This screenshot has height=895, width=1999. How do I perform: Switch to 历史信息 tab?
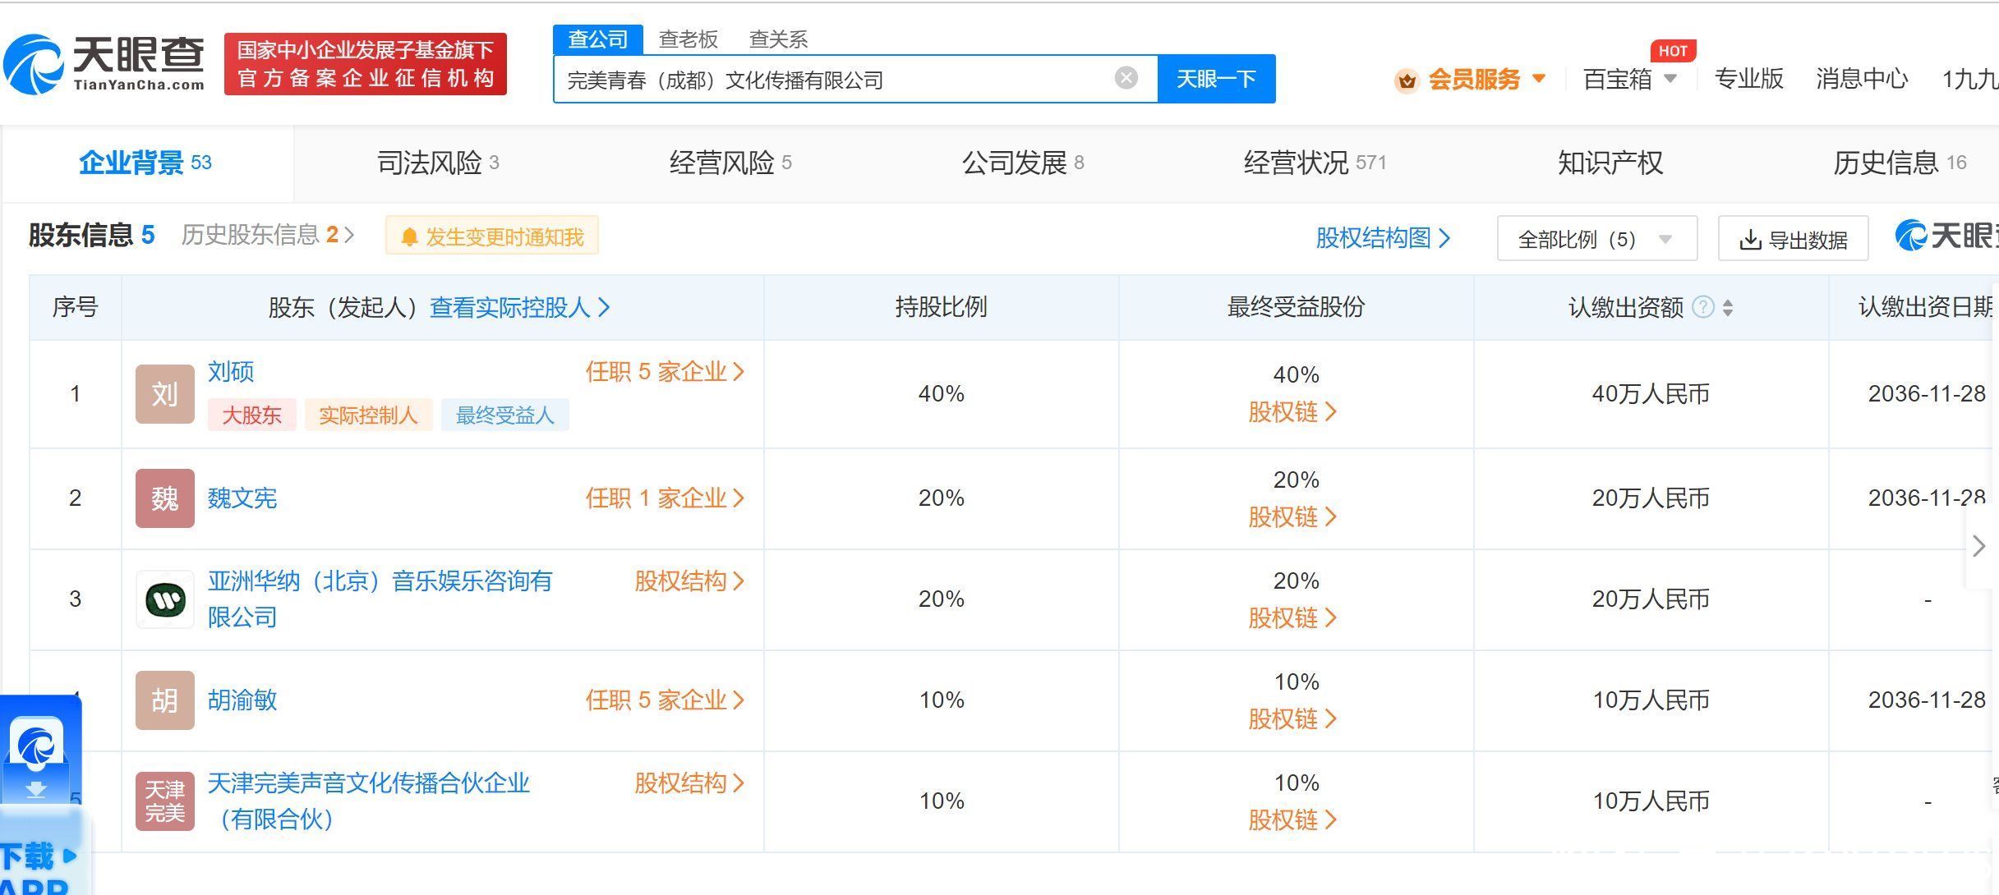pyautogui.click(x=1900, y=163)
